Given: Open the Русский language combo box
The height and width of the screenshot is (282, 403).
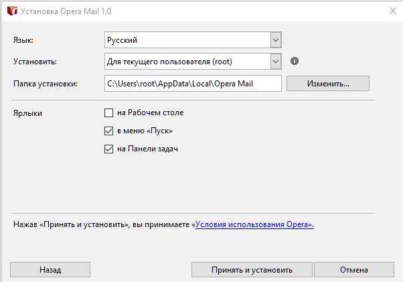Looking at the screenshot, I should point(193,40).
